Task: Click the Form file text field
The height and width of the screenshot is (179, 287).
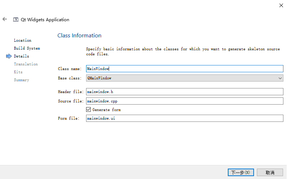Action: (x=184, y=118)
